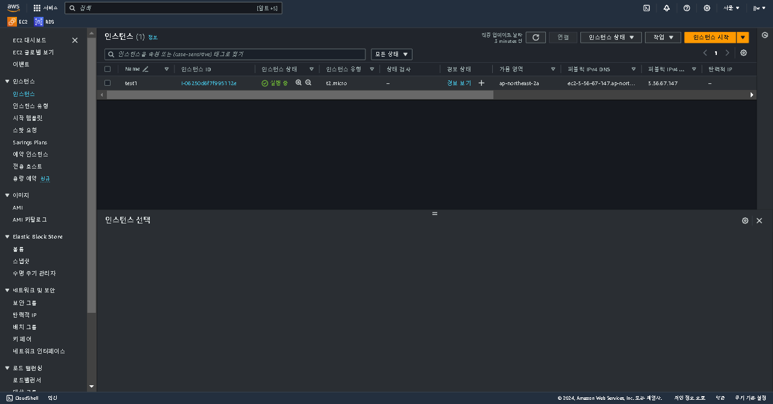
Task: Click the instance search filter field
Action: click(235, 54)
